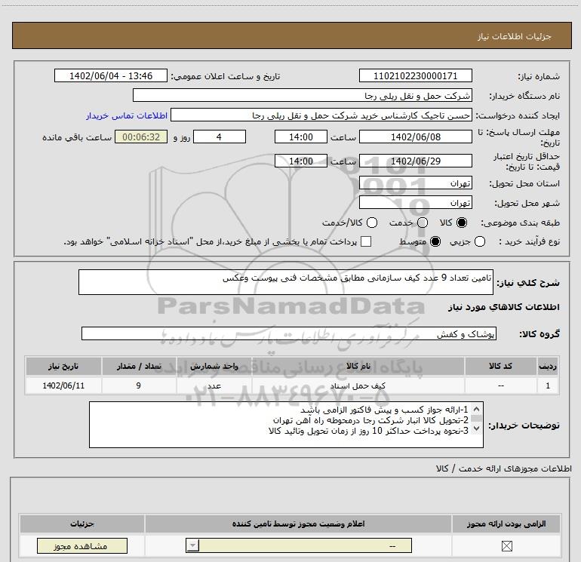
Task: Click the delivery city field تهران
Action: (x=415, y=202)
